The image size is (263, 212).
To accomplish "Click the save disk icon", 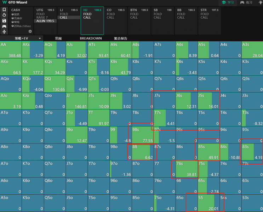I will [4, 21].
